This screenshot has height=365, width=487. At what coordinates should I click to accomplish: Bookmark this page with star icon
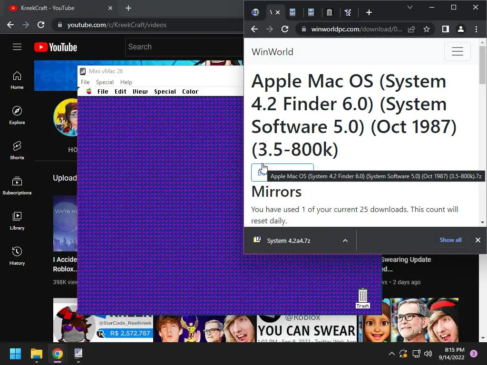pos(427,29)
